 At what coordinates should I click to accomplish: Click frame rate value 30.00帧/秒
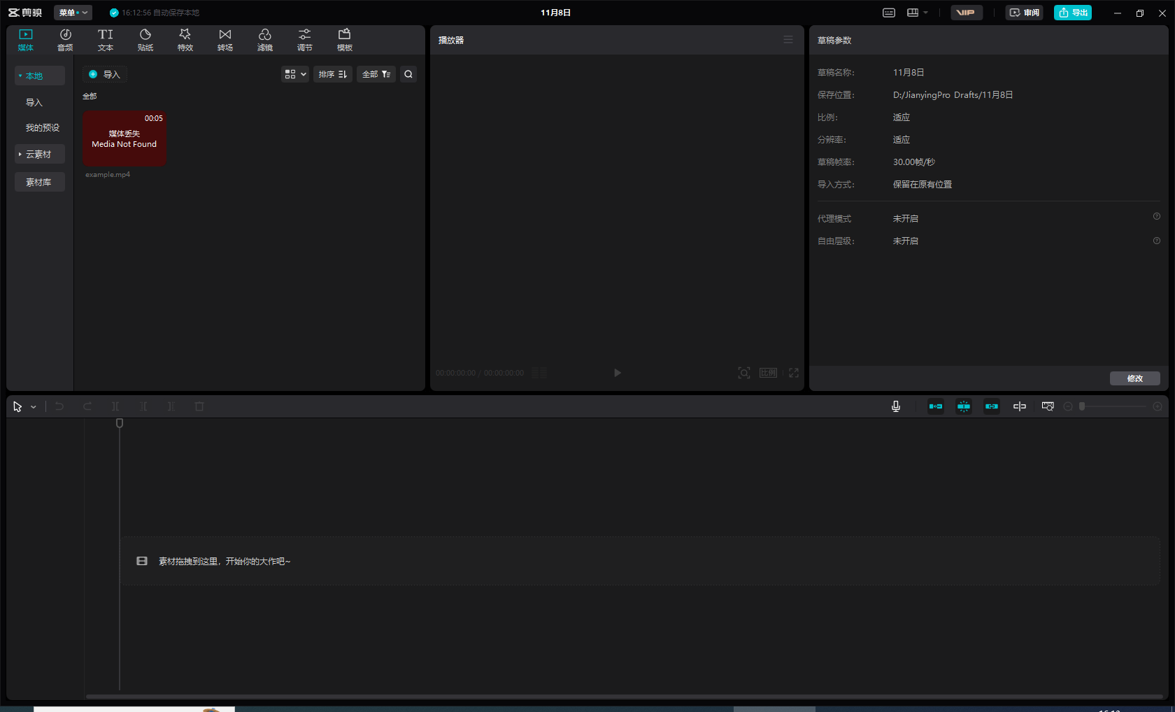click(914, 162)
